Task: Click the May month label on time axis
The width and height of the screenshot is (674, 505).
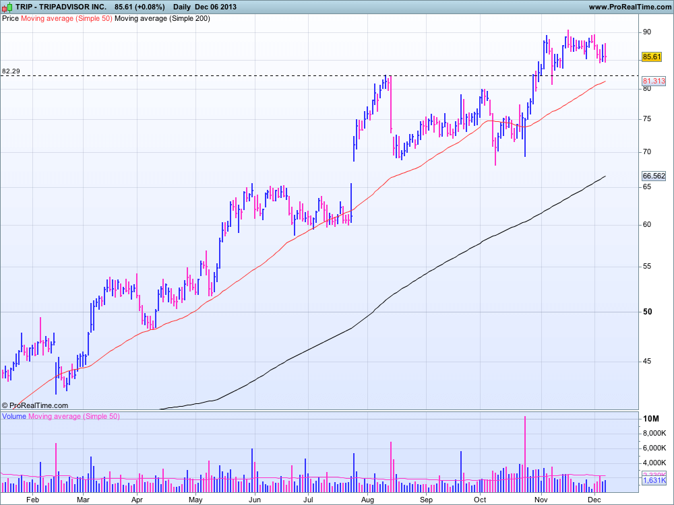Action: (x=195, y=500)
